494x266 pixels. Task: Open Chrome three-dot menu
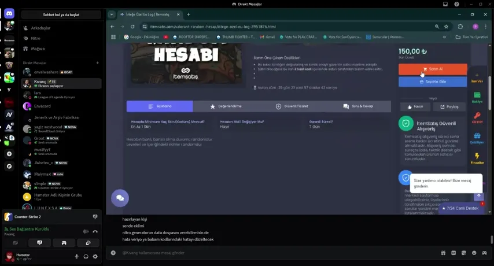485,27
